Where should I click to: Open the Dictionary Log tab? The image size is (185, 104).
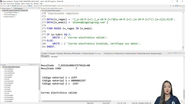108,53
